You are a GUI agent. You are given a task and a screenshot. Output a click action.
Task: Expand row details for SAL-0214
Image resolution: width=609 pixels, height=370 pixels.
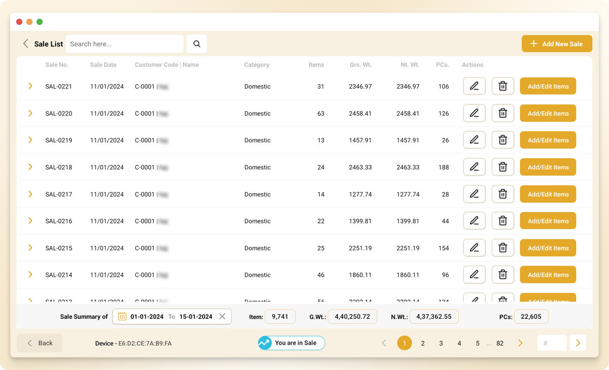[30, 275]
